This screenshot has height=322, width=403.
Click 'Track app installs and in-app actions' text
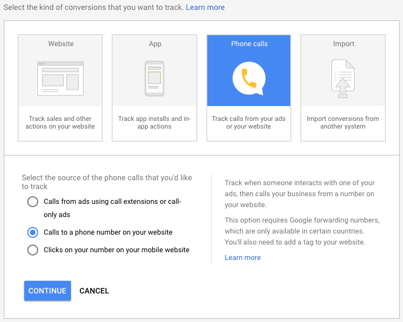coord(154,123)
